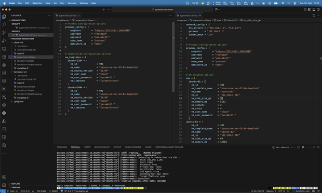Close the bottom panel
This screenshot has width=322, height=193.
[x=318, y=147]
